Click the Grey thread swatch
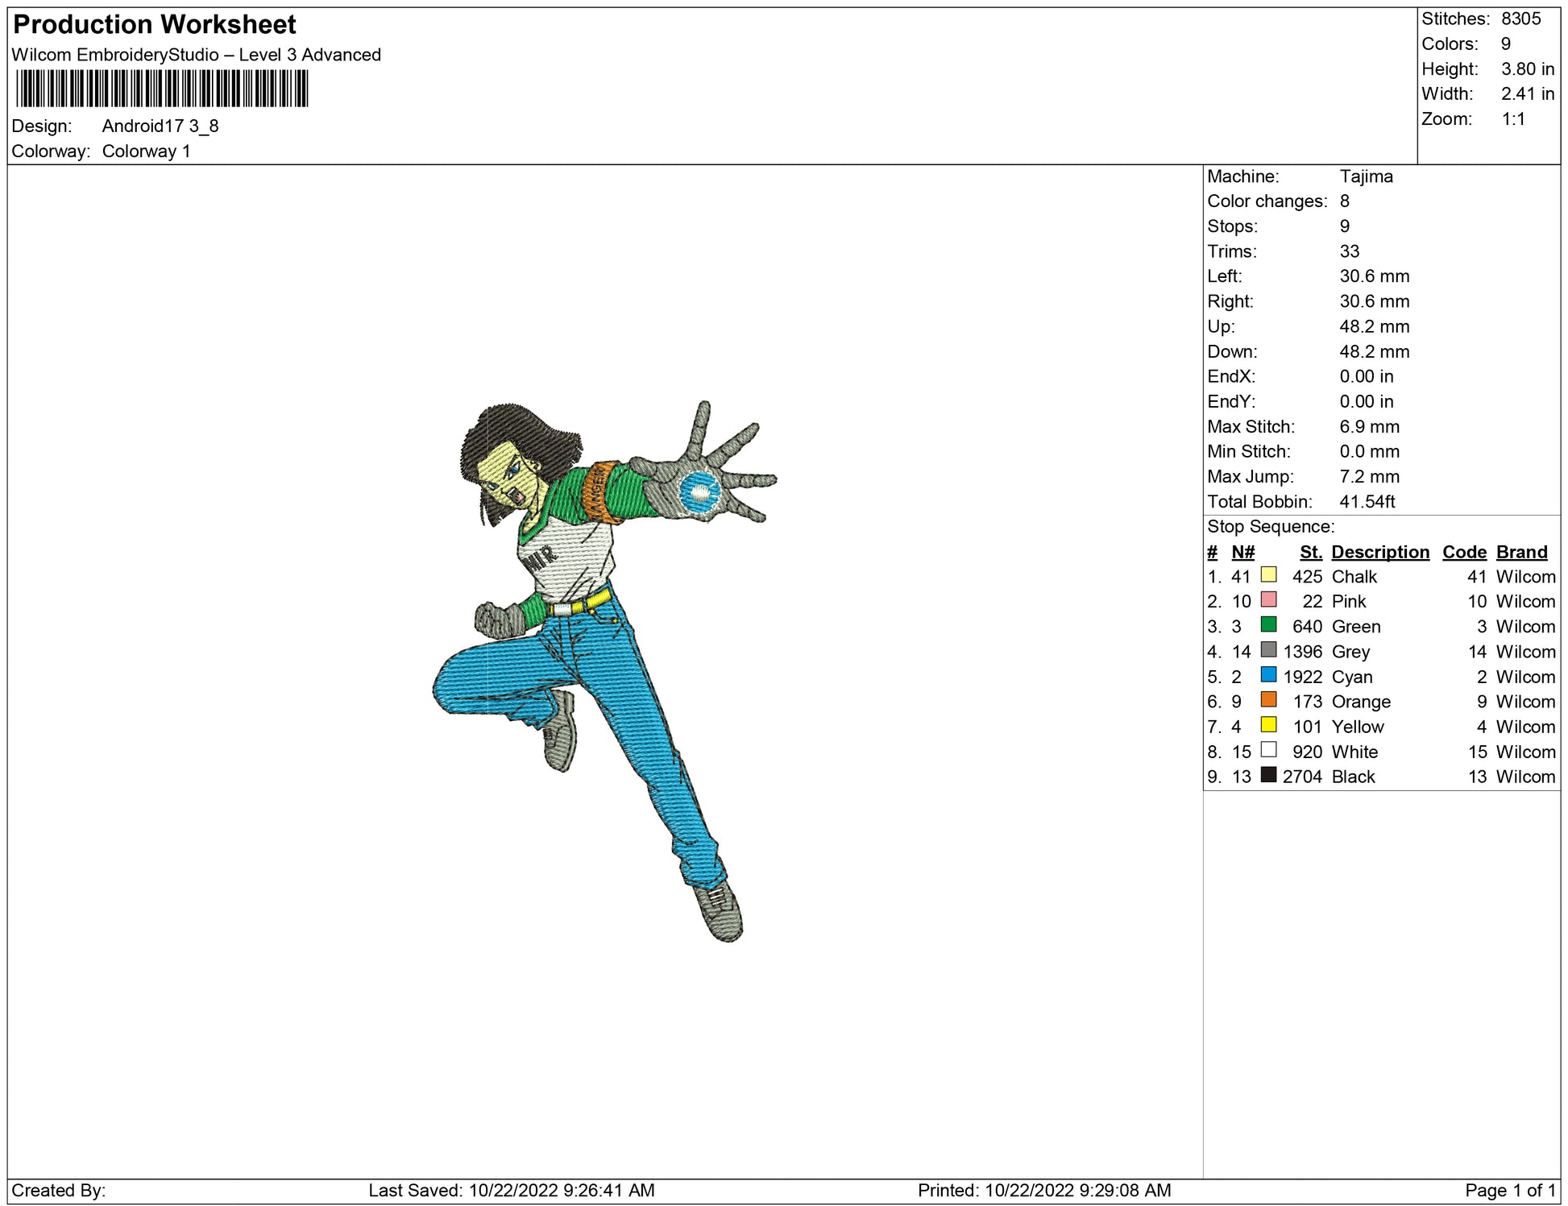1568x1206 pixels. 1268,650
